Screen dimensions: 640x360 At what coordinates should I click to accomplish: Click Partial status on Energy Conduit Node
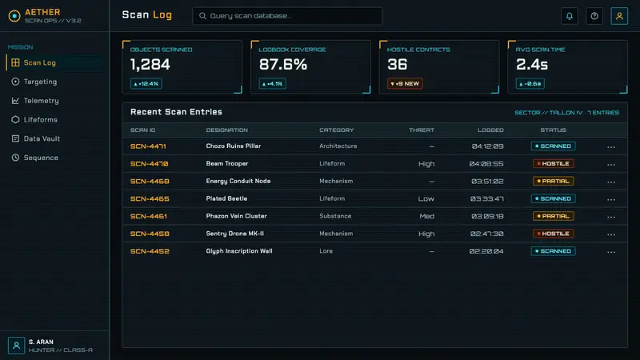click(x=553, y=182)
